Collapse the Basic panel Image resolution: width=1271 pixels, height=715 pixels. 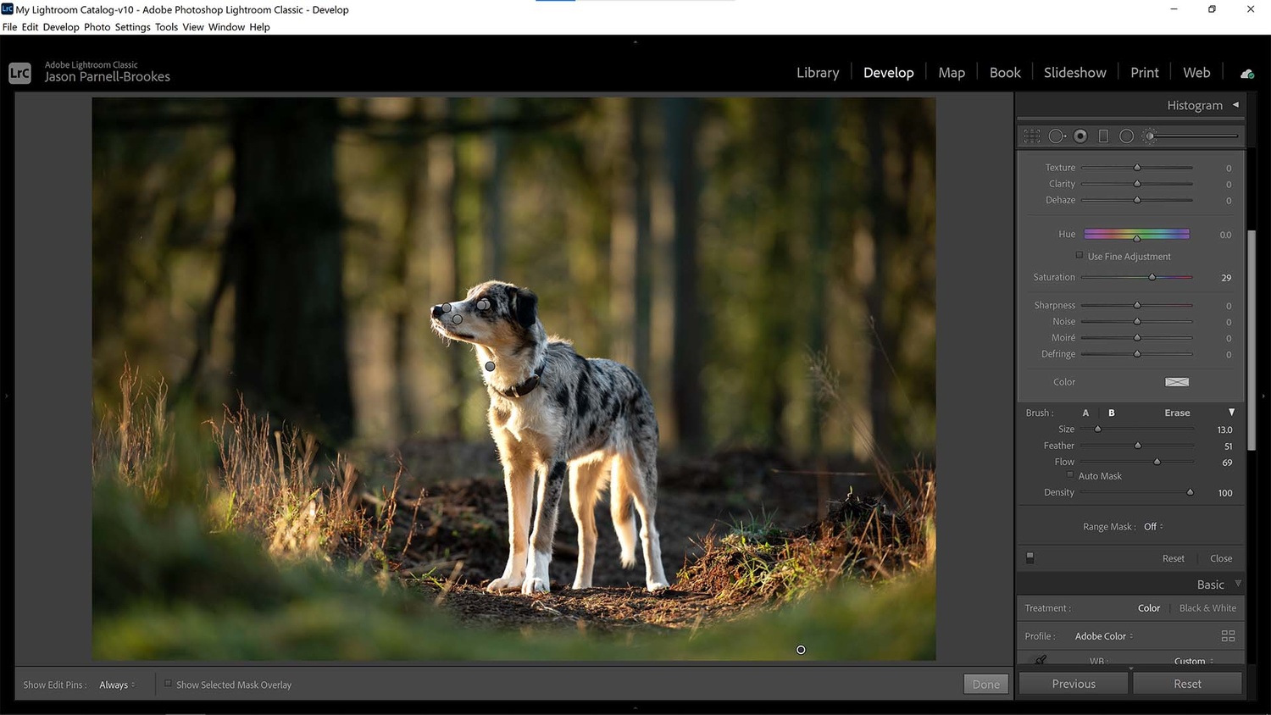1238,584
